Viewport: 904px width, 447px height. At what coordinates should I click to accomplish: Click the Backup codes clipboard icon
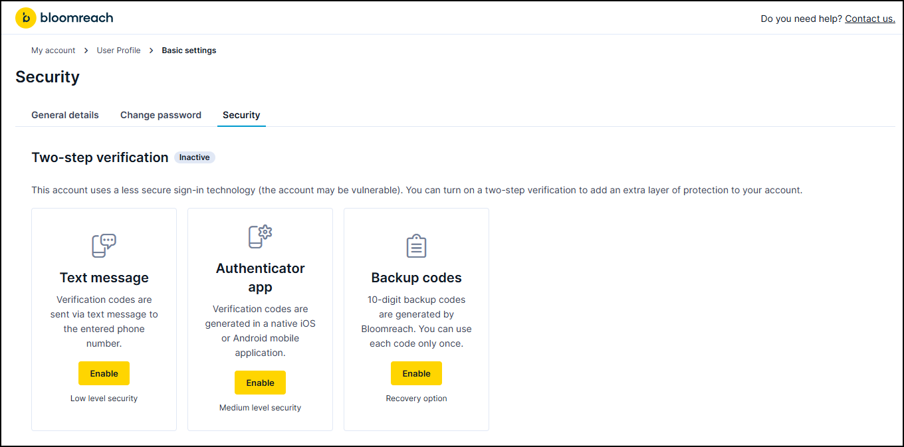pyautogui.click(x=416, y=246)
